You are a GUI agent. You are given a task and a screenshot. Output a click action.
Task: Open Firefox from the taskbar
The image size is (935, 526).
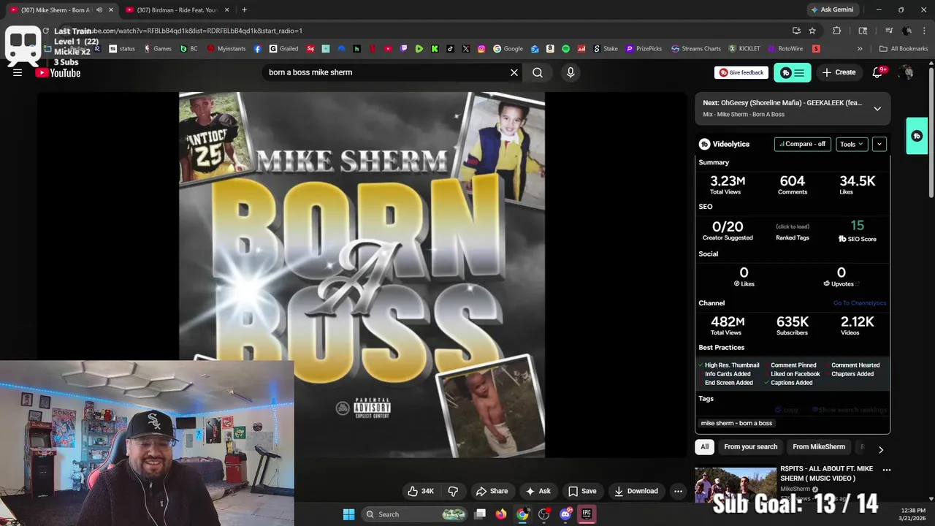500,514
